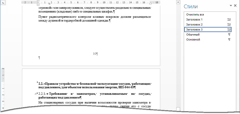Apply the Заголовок 2 style
Image resolution: width=240 pixels, height=114 pixels.
(194, 24)
